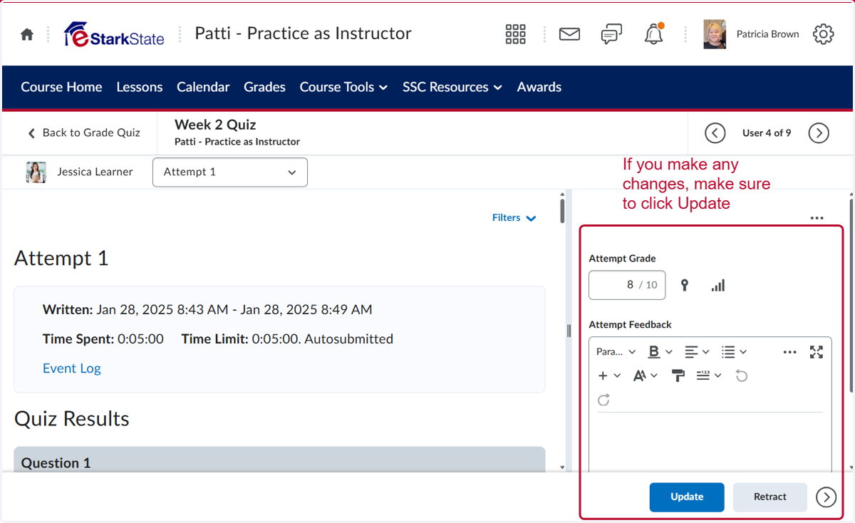Open Course Home tab

61,87
